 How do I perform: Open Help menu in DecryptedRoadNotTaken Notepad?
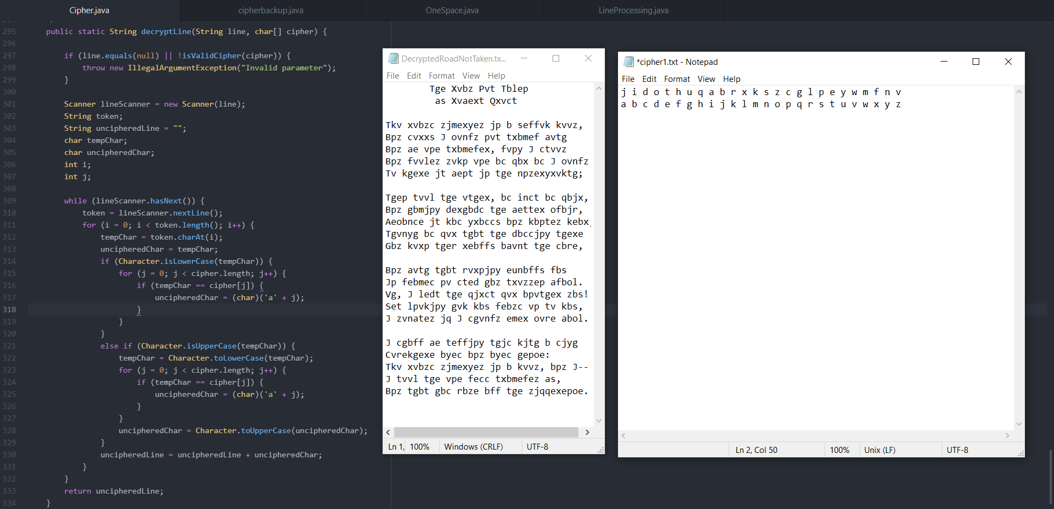click(496, 76)
